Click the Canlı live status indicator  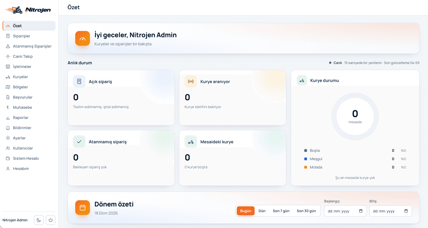click(335, 63)
